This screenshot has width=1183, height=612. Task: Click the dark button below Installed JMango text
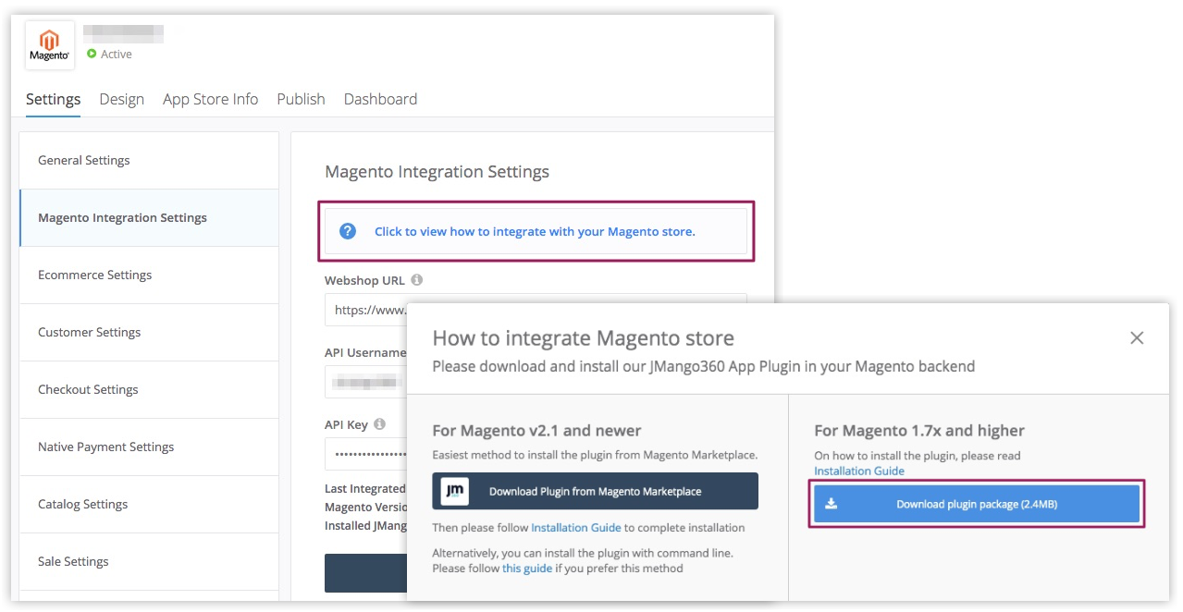click(366, 573)
